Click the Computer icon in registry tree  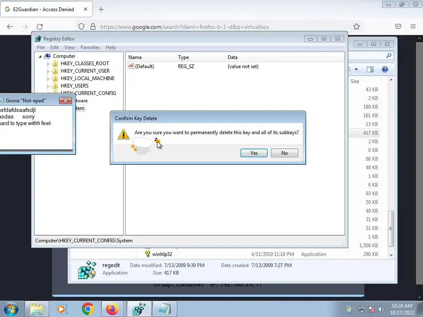(48, 56)
